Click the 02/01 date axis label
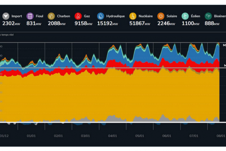The width and height of the screenshot is (226, 151). pyautogui.click(x=58, y=136)
